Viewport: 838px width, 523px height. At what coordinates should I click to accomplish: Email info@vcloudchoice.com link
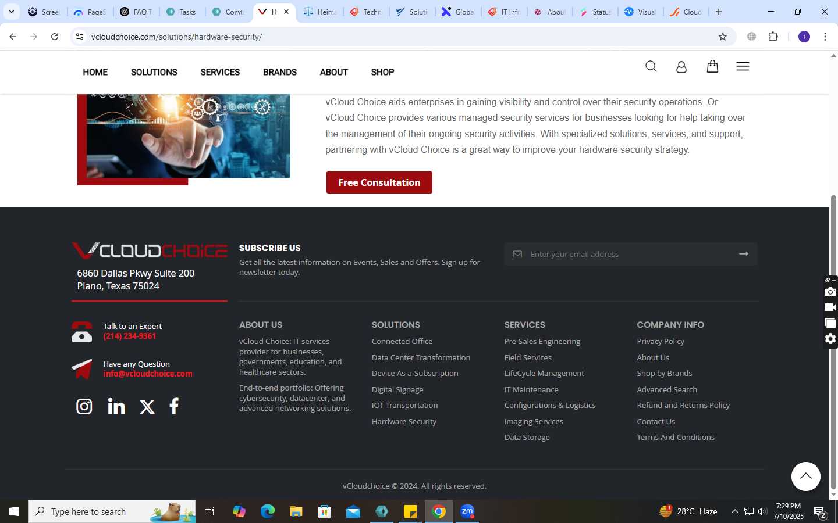click(148, 374)
